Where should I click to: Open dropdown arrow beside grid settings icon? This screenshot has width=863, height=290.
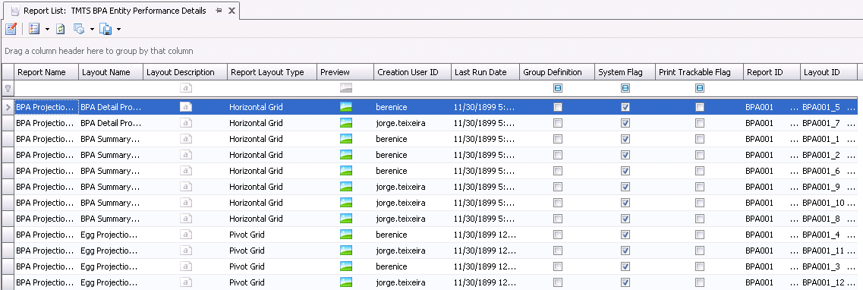pyautogui.click(x=92, y=30)
